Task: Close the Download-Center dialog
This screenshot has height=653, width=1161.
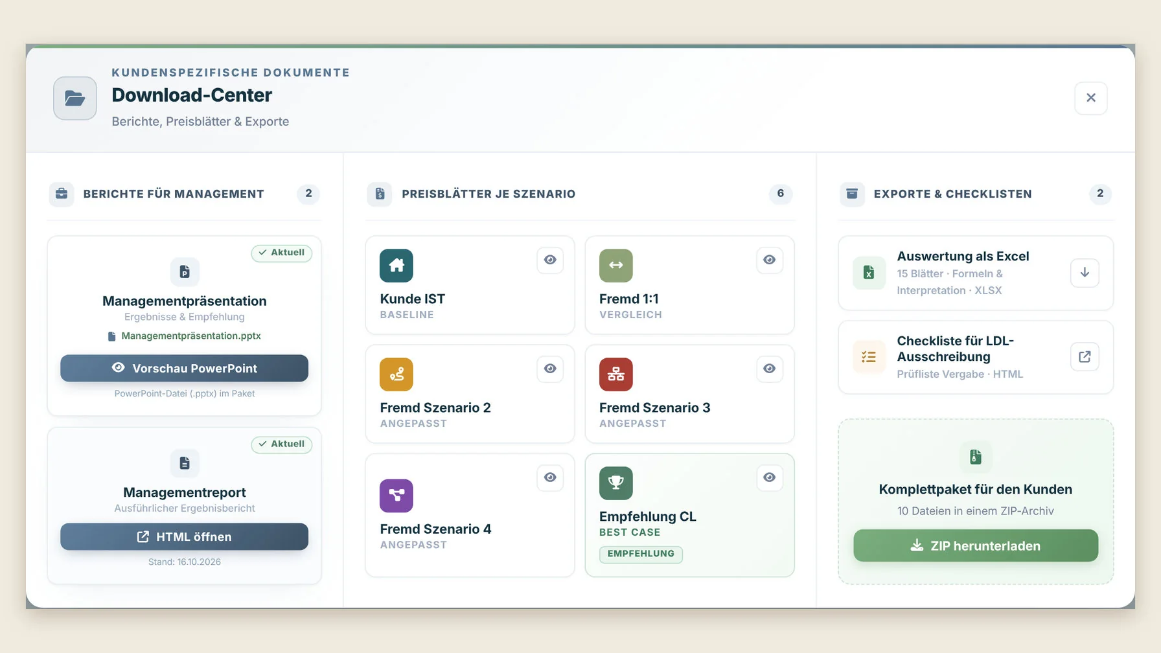Action: click(x=1091, y=98)
